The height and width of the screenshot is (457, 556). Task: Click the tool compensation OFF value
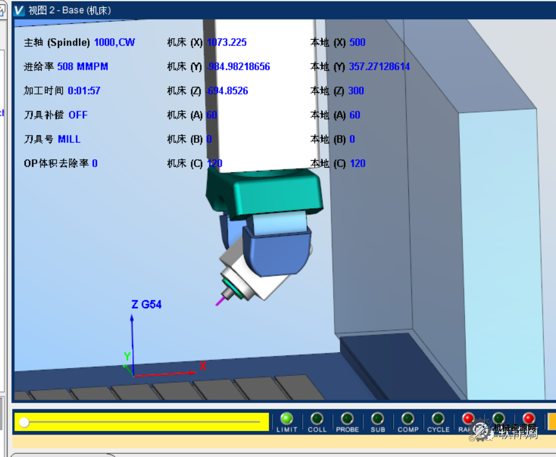(78, 115)
